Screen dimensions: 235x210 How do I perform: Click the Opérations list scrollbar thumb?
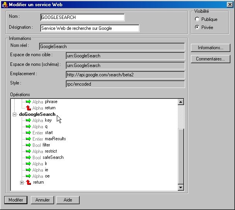[181, 156]
